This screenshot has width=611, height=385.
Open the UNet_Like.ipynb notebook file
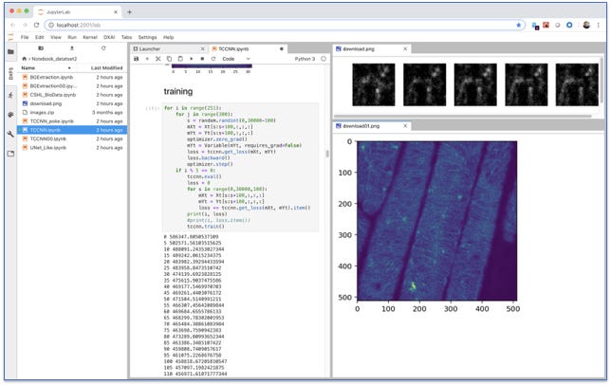pos(48,148)
